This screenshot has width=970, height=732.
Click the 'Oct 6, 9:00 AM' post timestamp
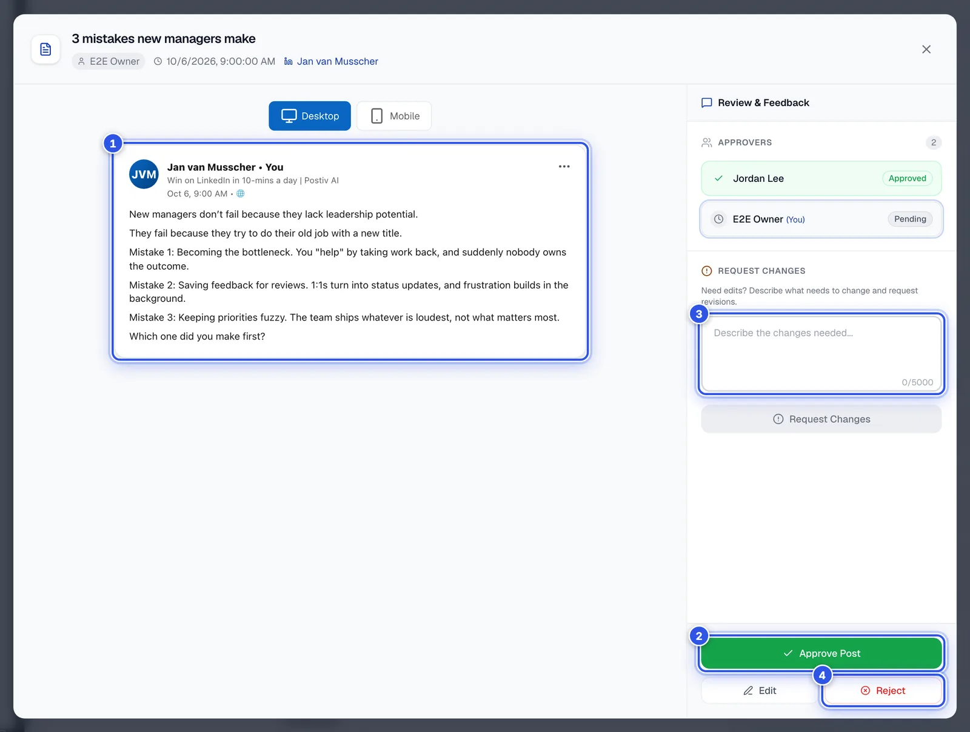(x=198, y=194)
